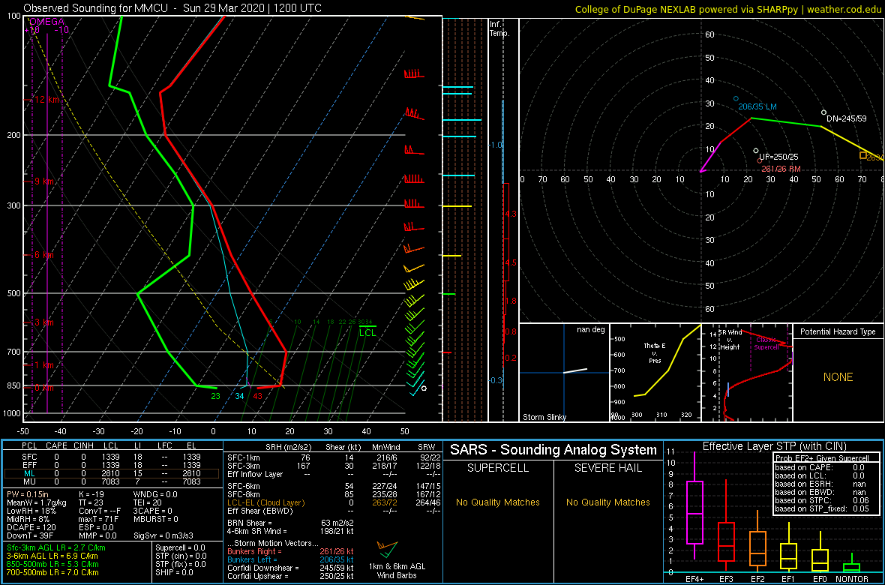
Task: Click the 'SHIP = 0.0' parameter
Action: (x=173, y=572)
